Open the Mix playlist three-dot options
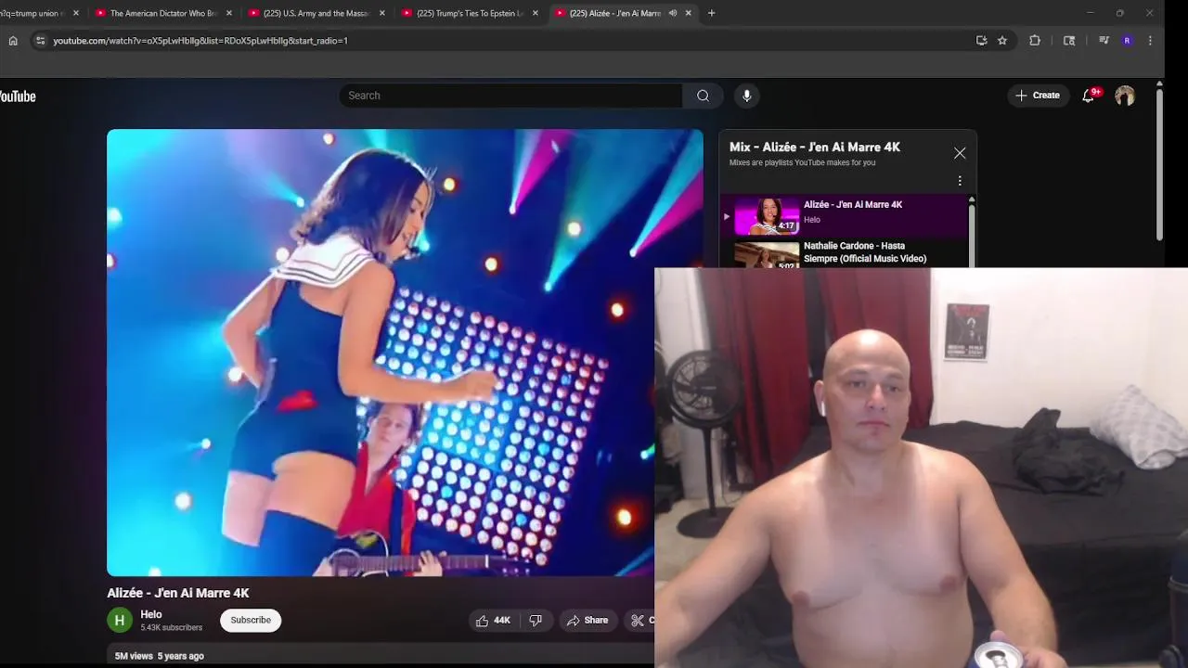The height and width of the screenshot is (668, 1188). pyautogui.click(x=960, y=181)
